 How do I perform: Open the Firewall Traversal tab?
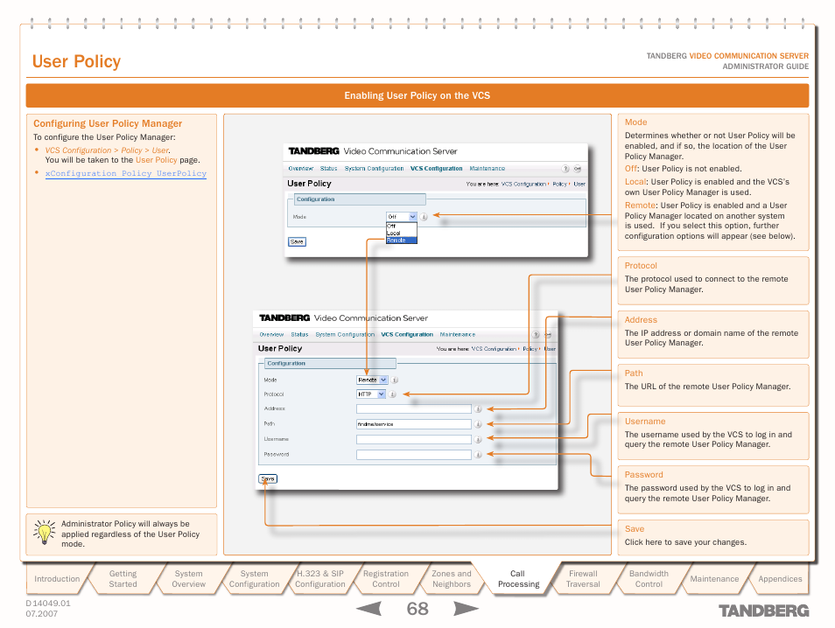583,578
